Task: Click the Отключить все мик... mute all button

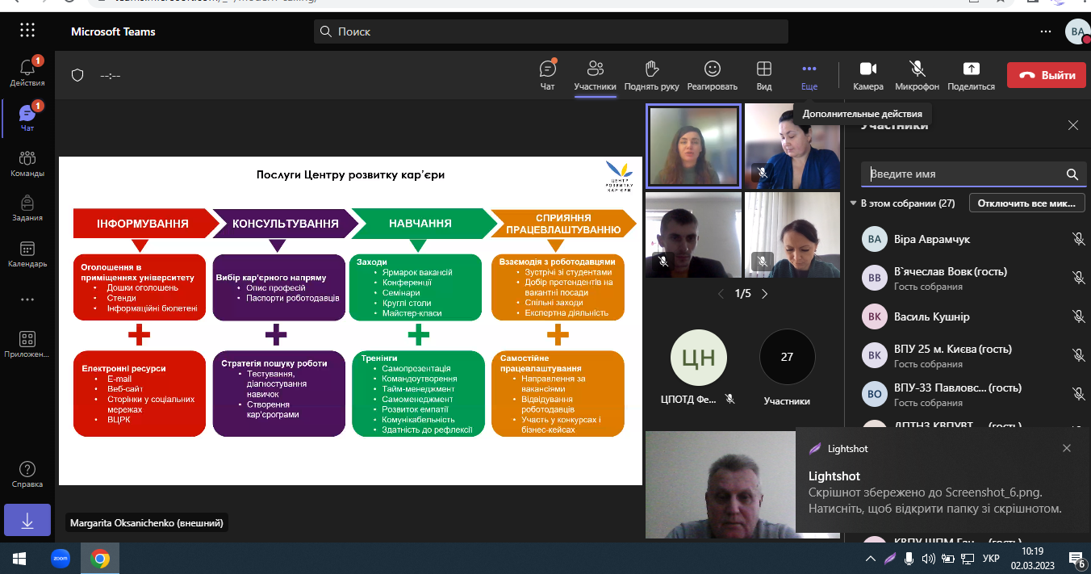Action: tap(1026, 203)
